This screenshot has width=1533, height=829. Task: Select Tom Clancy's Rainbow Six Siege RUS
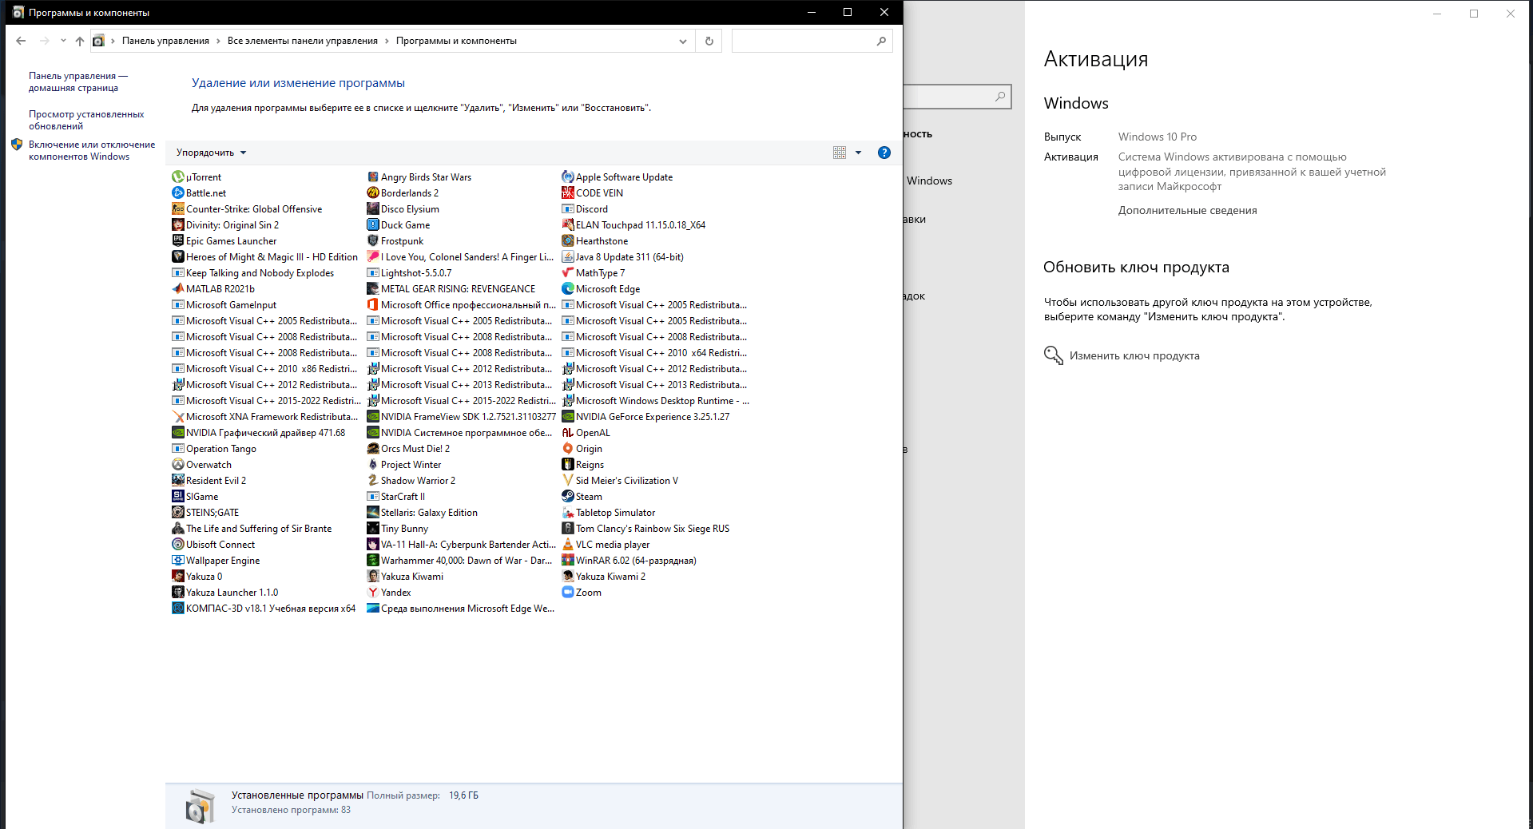pyautogui.click(x=646, y=529)
